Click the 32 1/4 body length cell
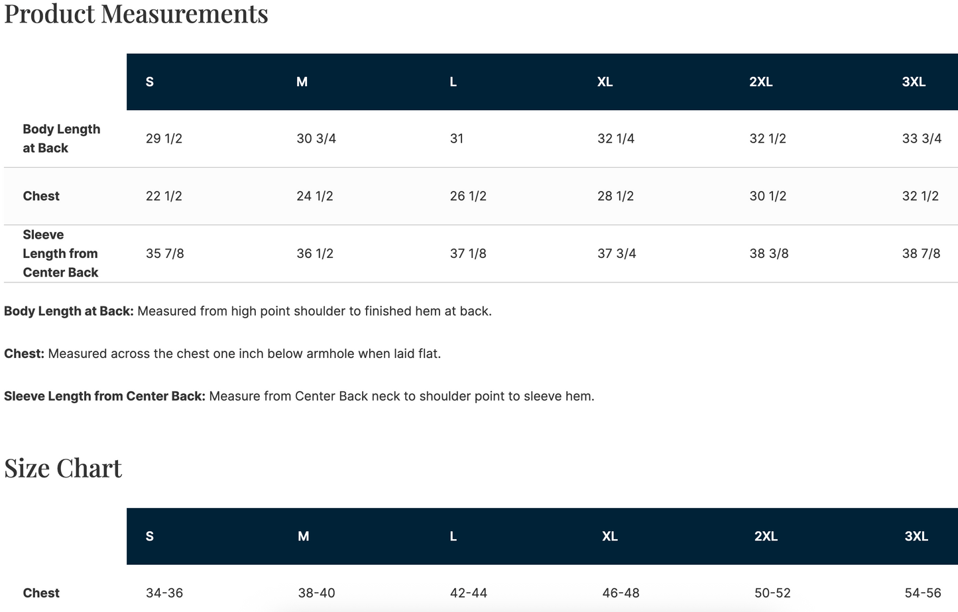This screenshot has height=612, width=958. click(615, 139)
